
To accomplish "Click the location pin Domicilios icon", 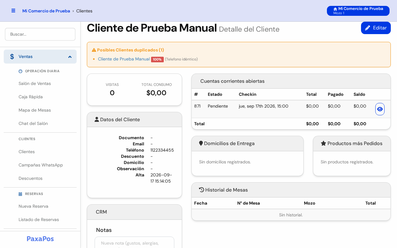I will tap(201, 143).
